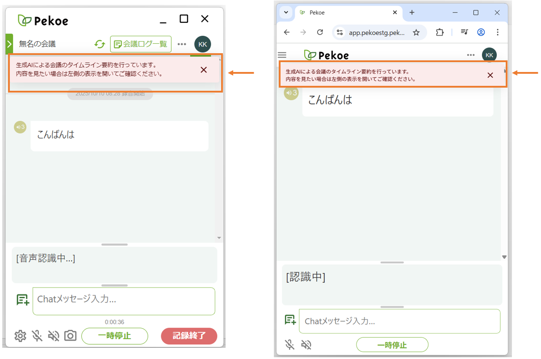Toggle microphone mute in desktop window
541x359 pixels.
tap(37, 336)
